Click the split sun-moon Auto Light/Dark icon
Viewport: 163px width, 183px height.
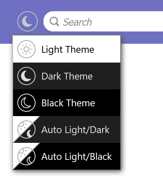(x=26, y=129)
